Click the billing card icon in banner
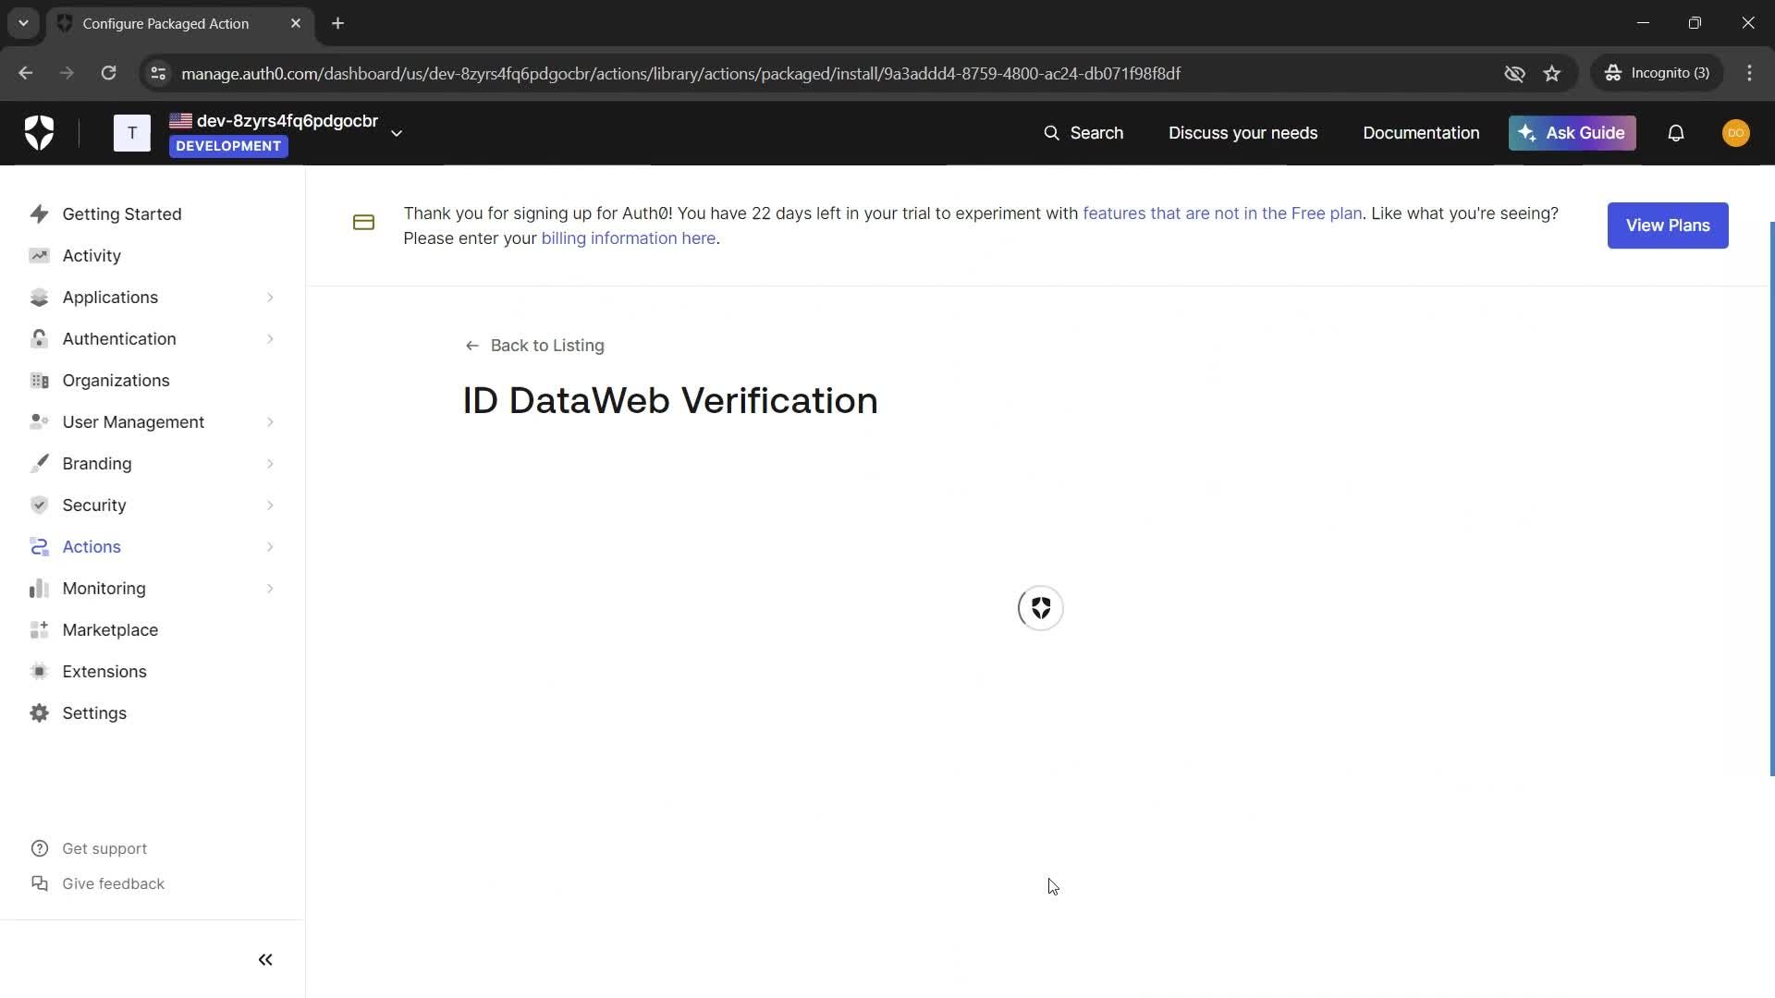 363,223
